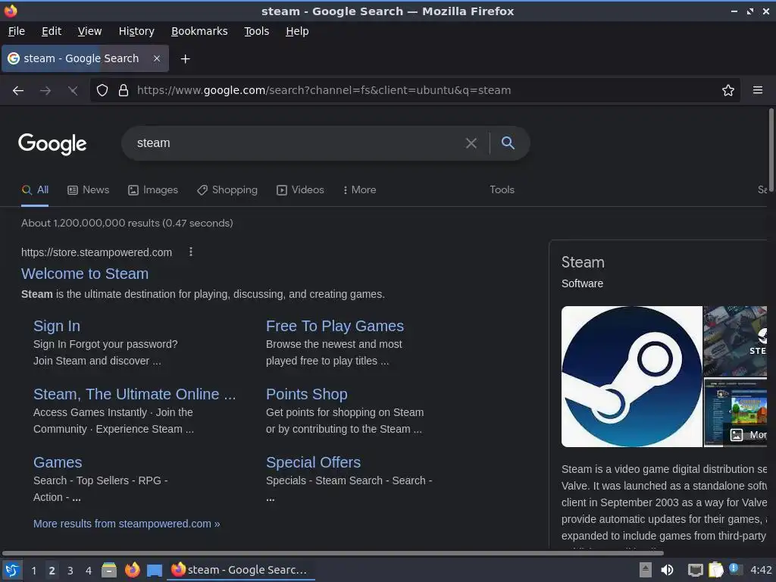Clear the search box with the X icon
The height and width of the screenshot is (582, 776).
coord(471,143)
